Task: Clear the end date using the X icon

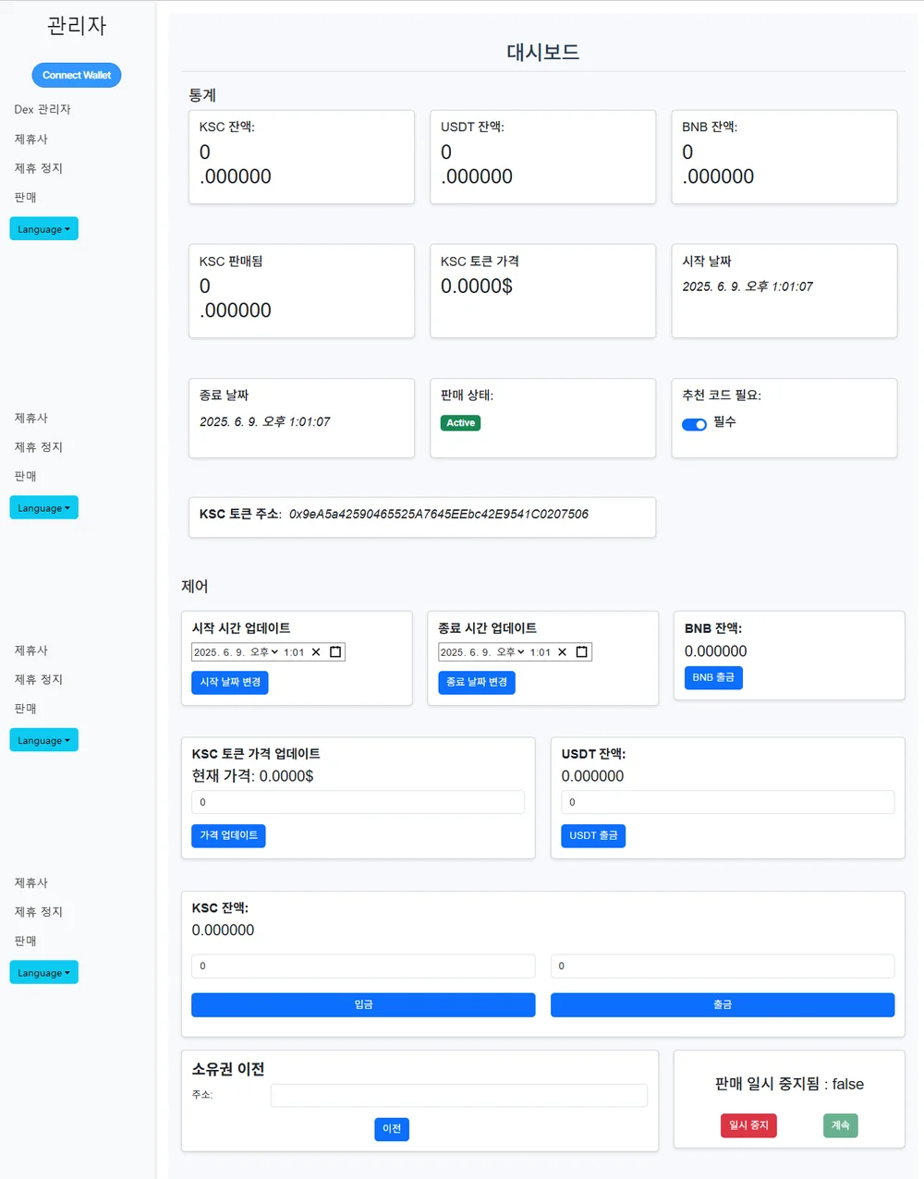Action: click(560, 651)
